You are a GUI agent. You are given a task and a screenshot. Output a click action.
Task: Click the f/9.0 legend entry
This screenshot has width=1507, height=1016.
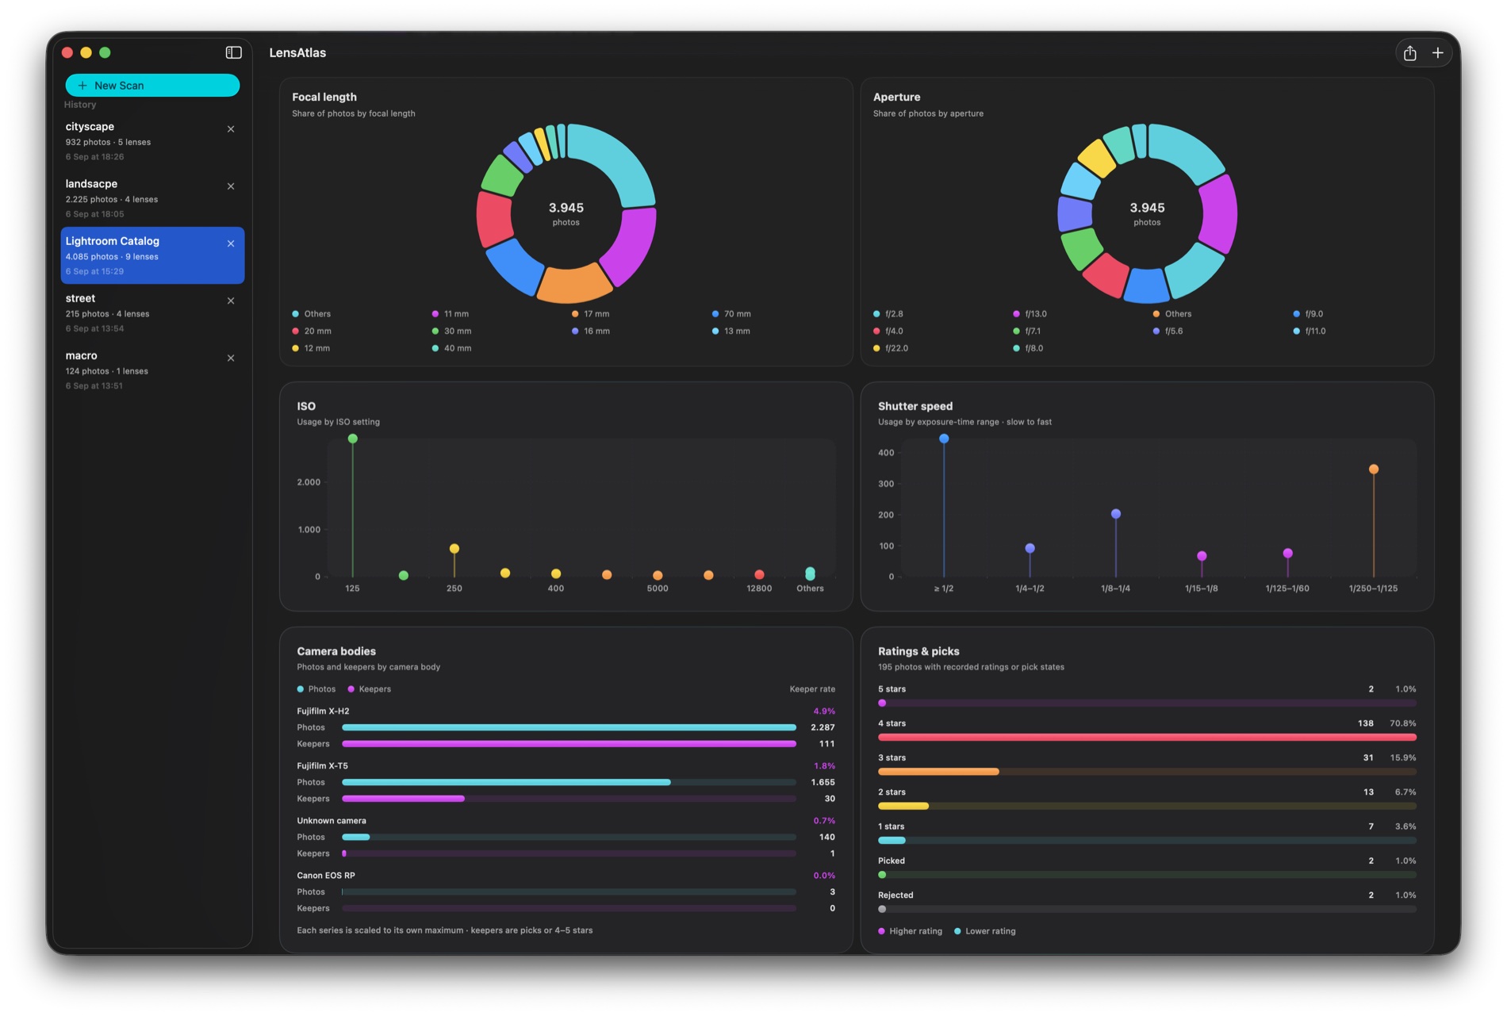[1309, 314]
